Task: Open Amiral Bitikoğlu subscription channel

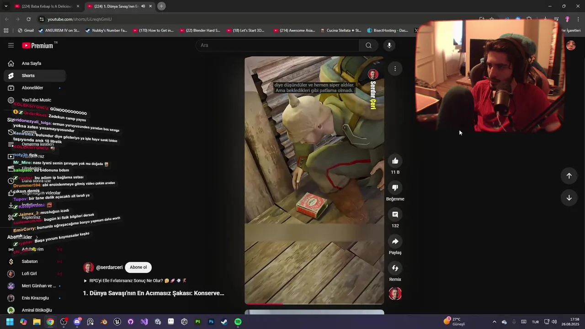Action: (34, 310)
